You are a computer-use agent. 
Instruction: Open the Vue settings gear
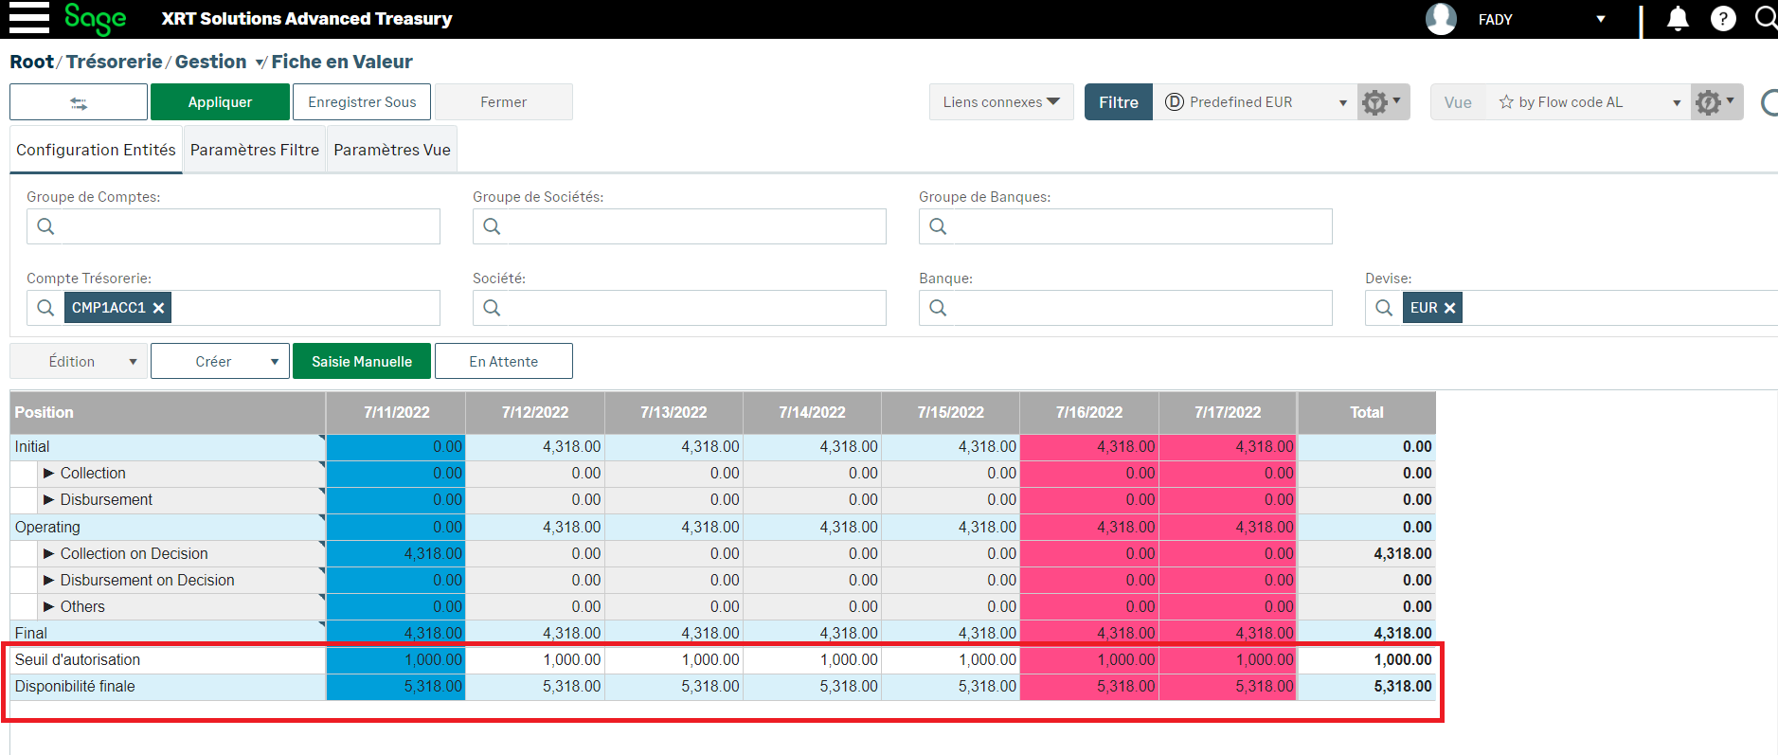[1715, 102]
